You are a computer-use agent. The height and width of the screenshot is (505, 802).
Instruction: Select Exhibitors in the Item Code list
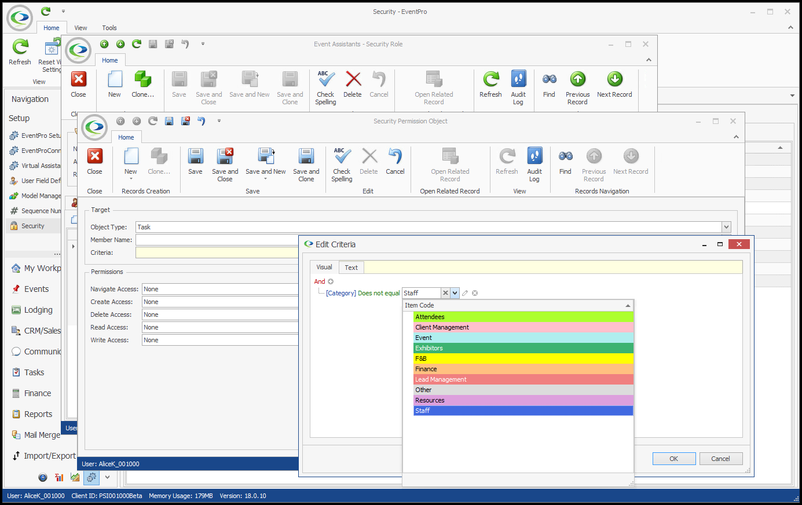click(x=523, y=348)
